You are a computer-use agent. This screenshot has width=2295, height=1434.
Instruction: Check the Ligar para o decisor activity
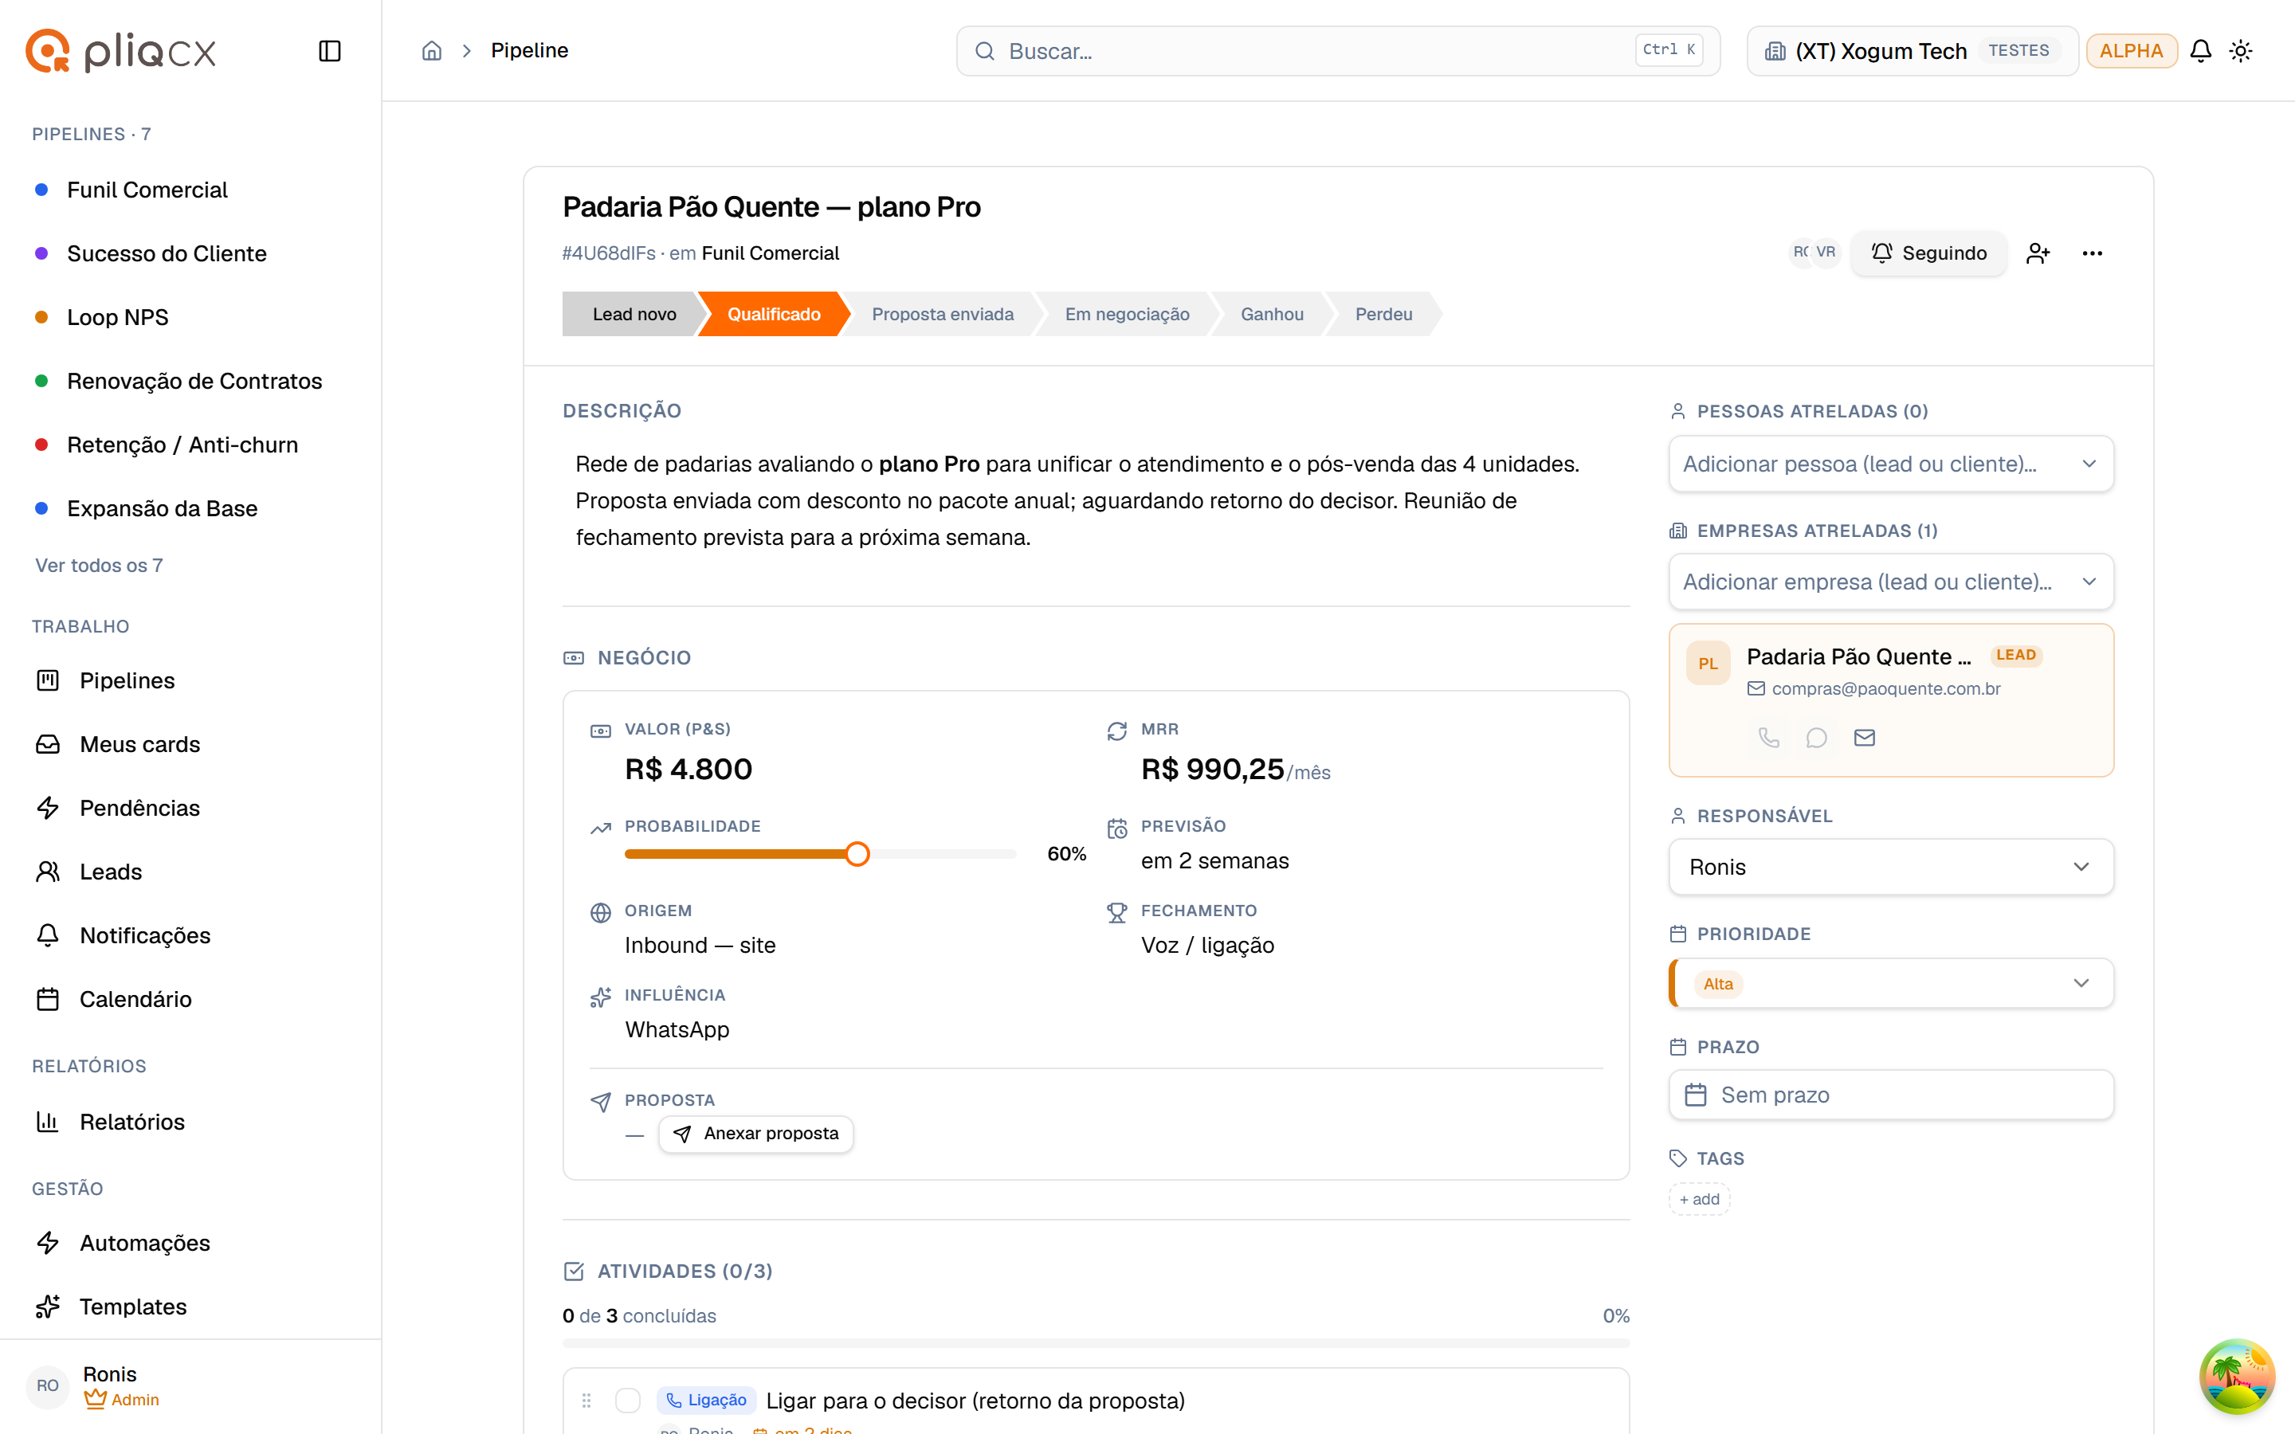coord(628,1400)
